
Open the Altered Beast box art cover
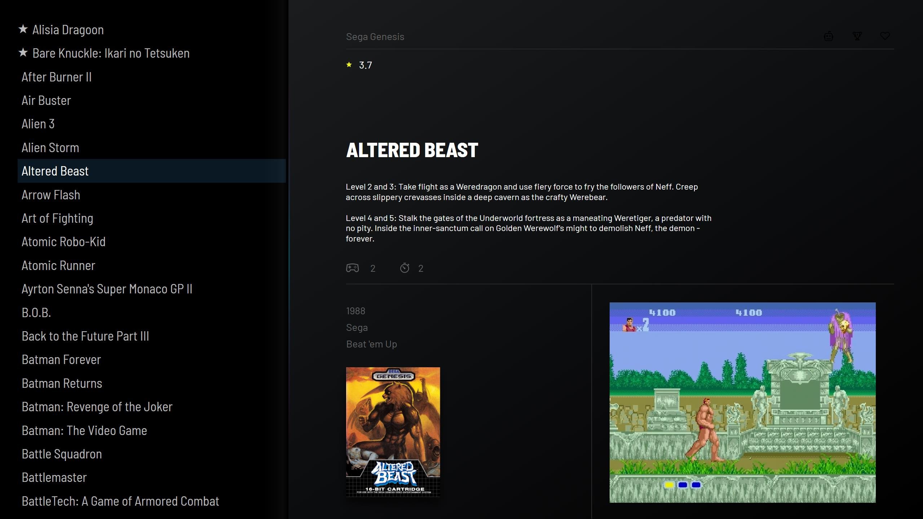pos(393,432)
